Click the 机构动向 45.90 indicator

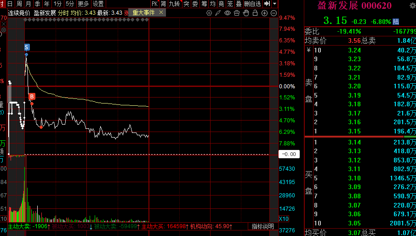pyautogui.click(x=211, y=226)
